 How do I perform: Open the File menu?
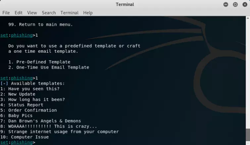coord(6,13)
